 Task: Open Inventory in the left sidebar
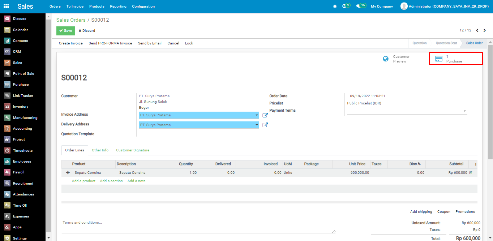coord(21,107)
